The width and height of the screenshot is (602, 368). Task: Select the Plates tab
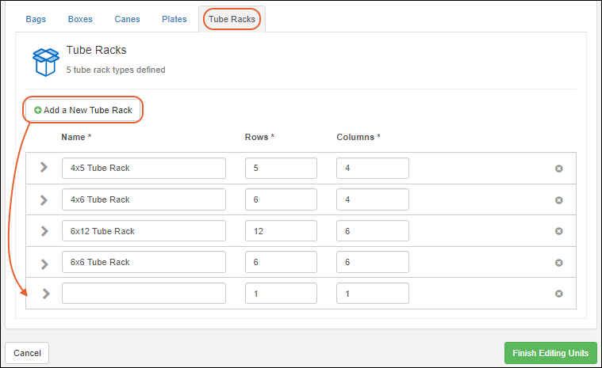(174, 18)
